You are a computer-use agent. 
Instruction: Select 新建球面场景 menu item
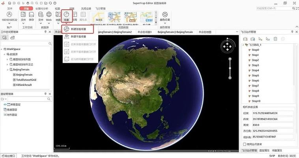(78, 29)
